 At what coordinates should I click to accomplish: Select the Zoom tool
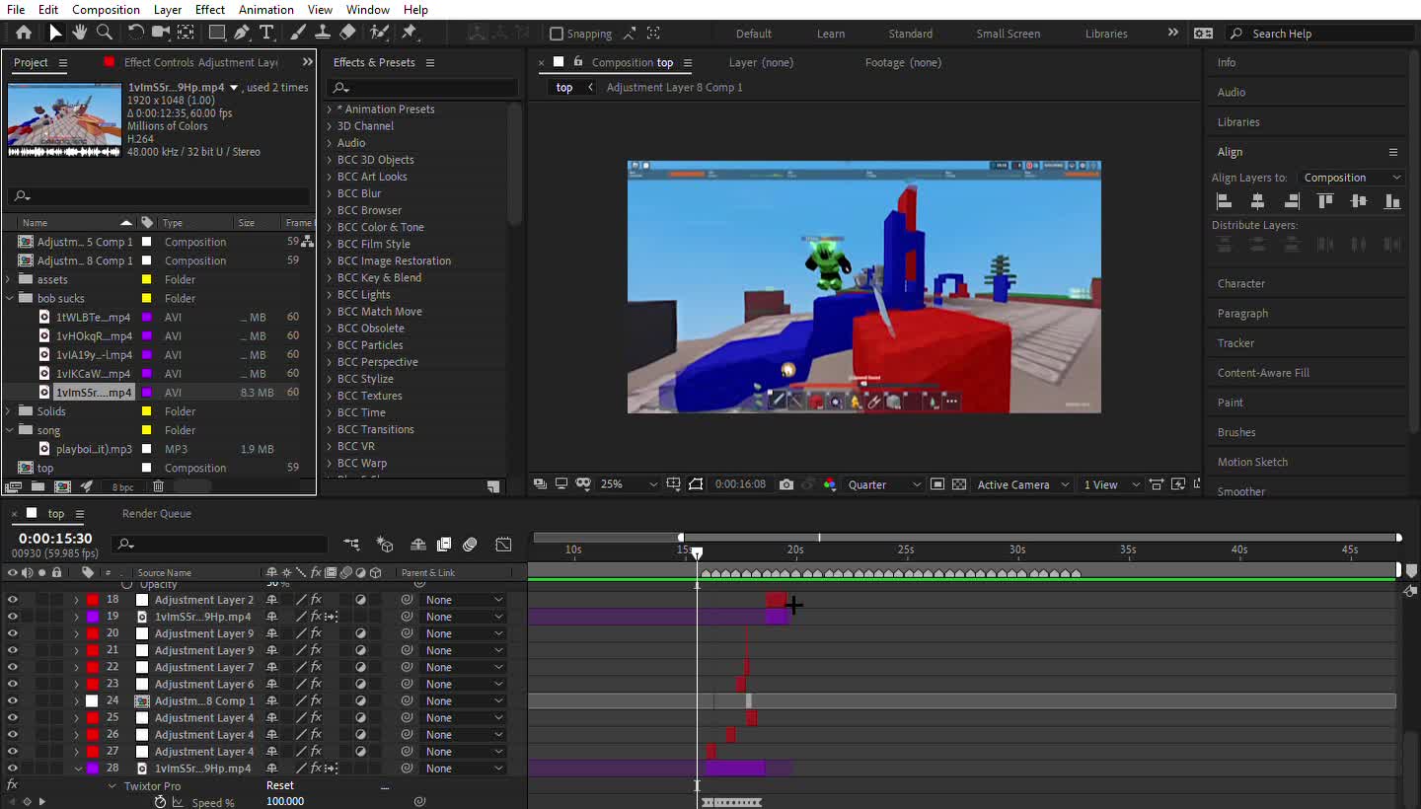click(105, 33)
